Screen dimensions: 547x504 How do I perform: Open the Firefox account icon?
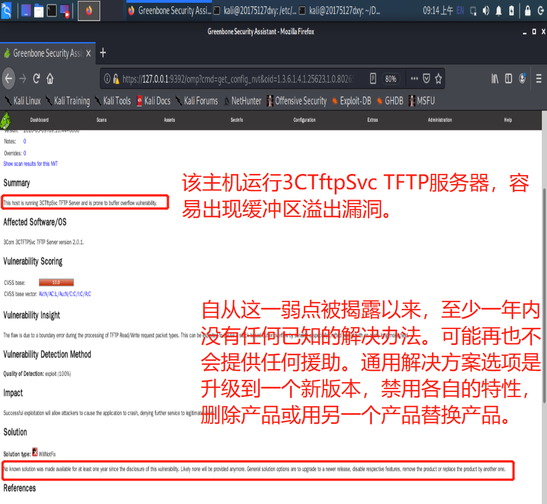[x=522, y=79]
